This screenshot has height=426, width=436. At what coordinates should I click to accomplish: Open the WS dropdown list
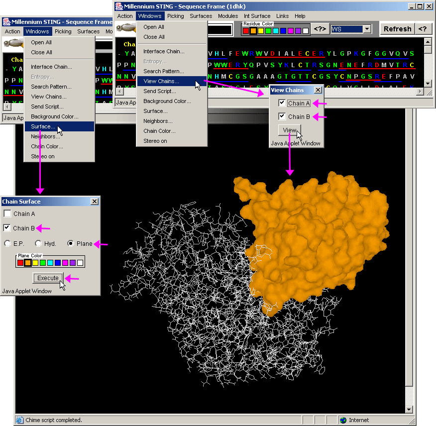pos(367,29)
